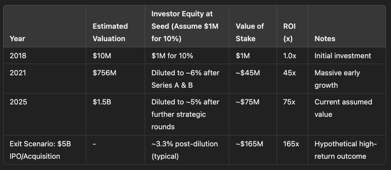Image resolution: width=391 pixels, height=170 pixels.
Task: Click the Diluted to ~6% equity cell
Action: coord(185,79)
